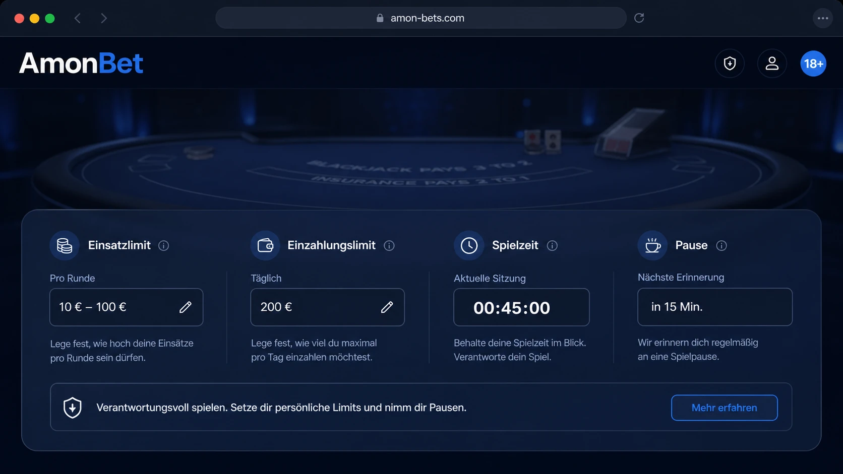Click the Einzahlungslimit wallet icon
Image resolution: width=843 pixels, height=474 pixels.
click(265, 245)
